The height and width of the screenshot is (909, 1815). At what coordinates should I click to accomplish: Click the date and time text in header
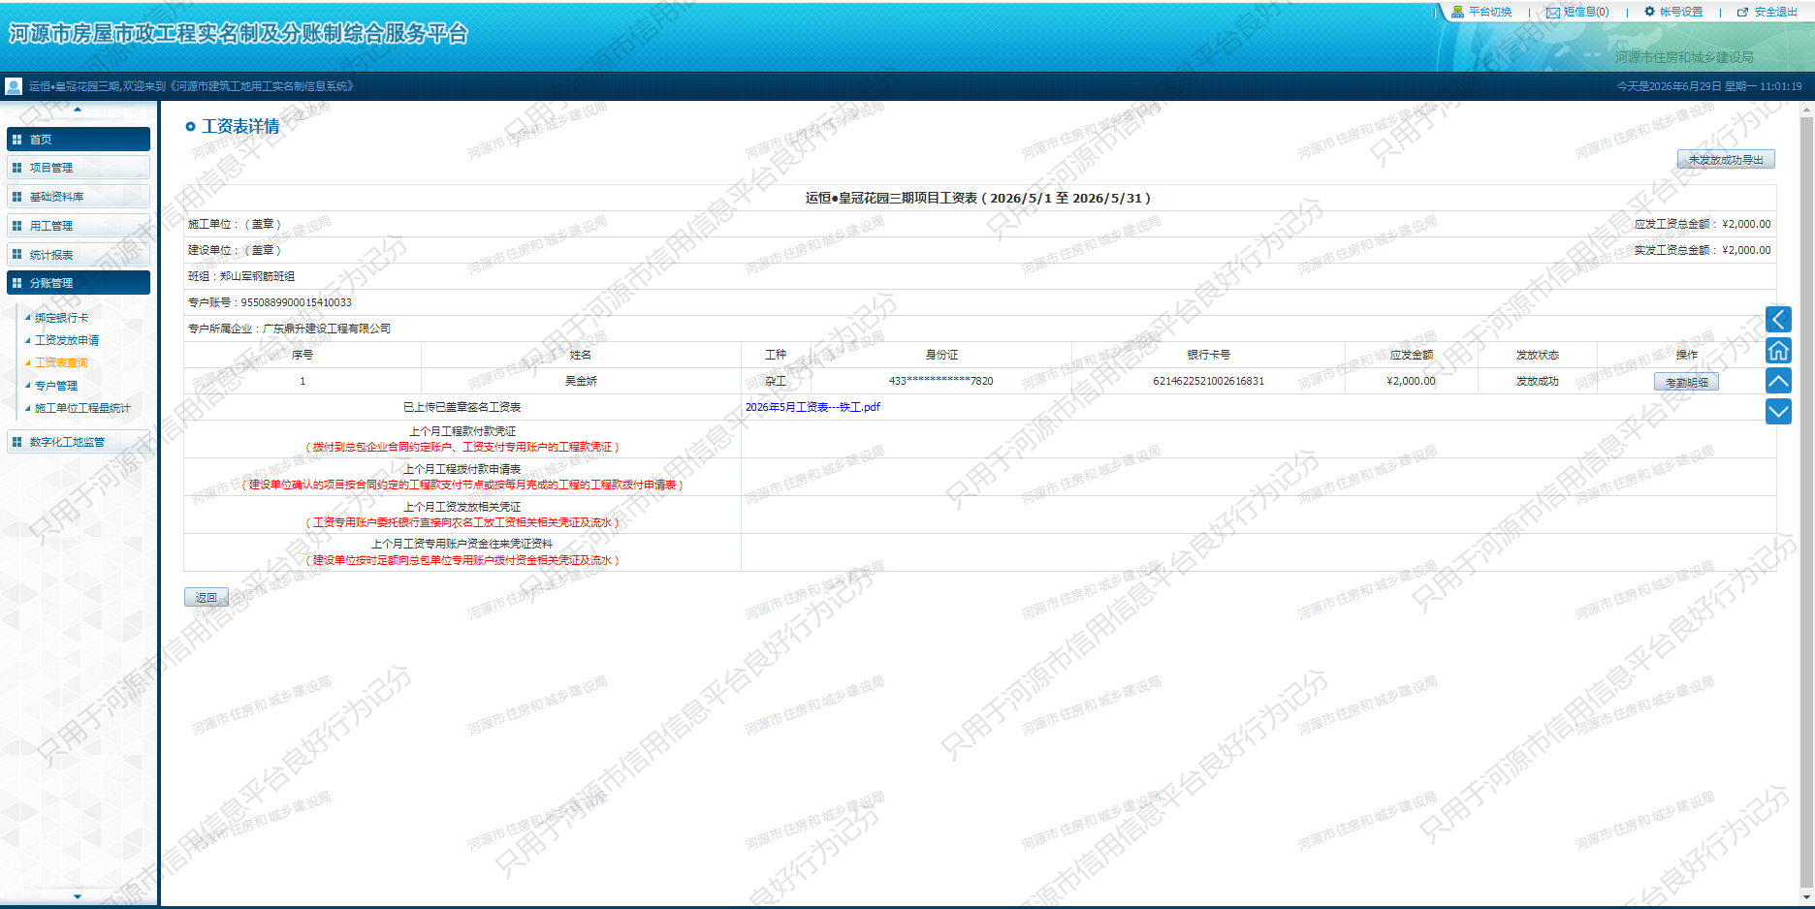1708,86
